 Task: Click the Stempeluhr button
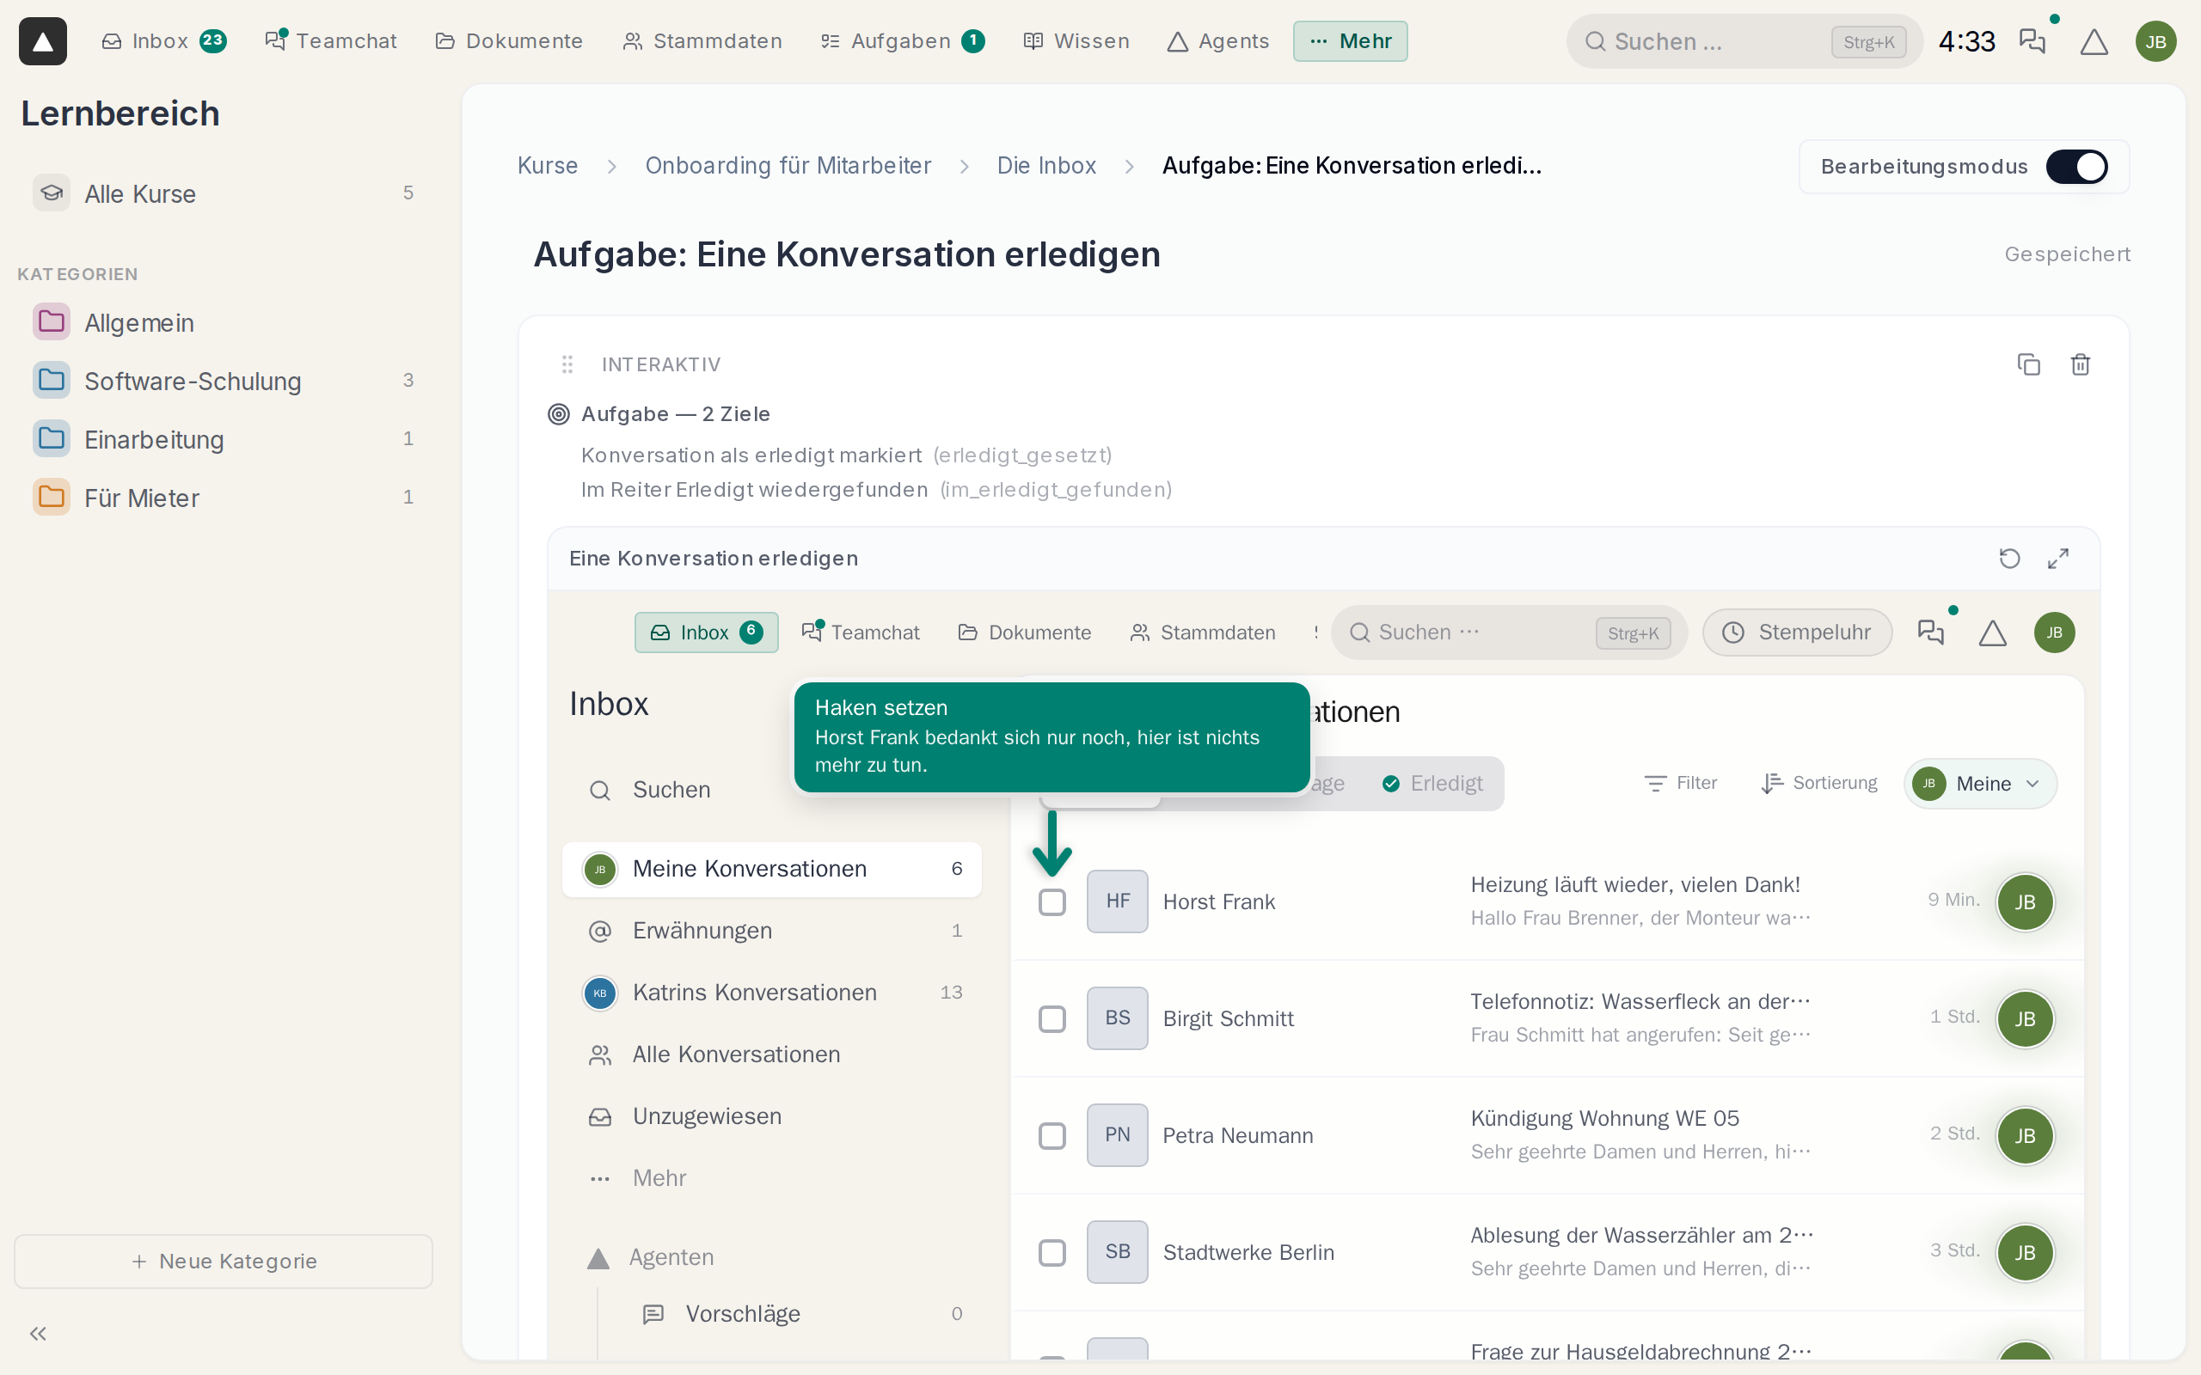1797,632
